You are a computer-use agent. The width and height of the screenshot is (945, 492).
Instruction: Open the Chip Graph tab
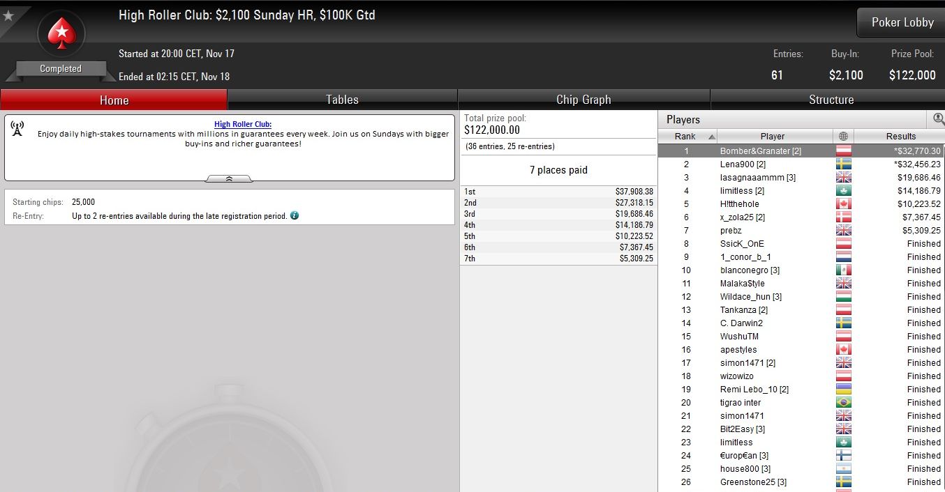tap(583, 100)
